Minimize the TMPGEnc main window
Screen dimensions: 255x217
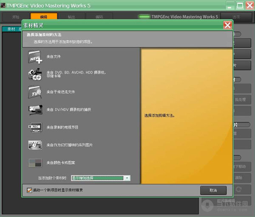[x=230, y=6]
